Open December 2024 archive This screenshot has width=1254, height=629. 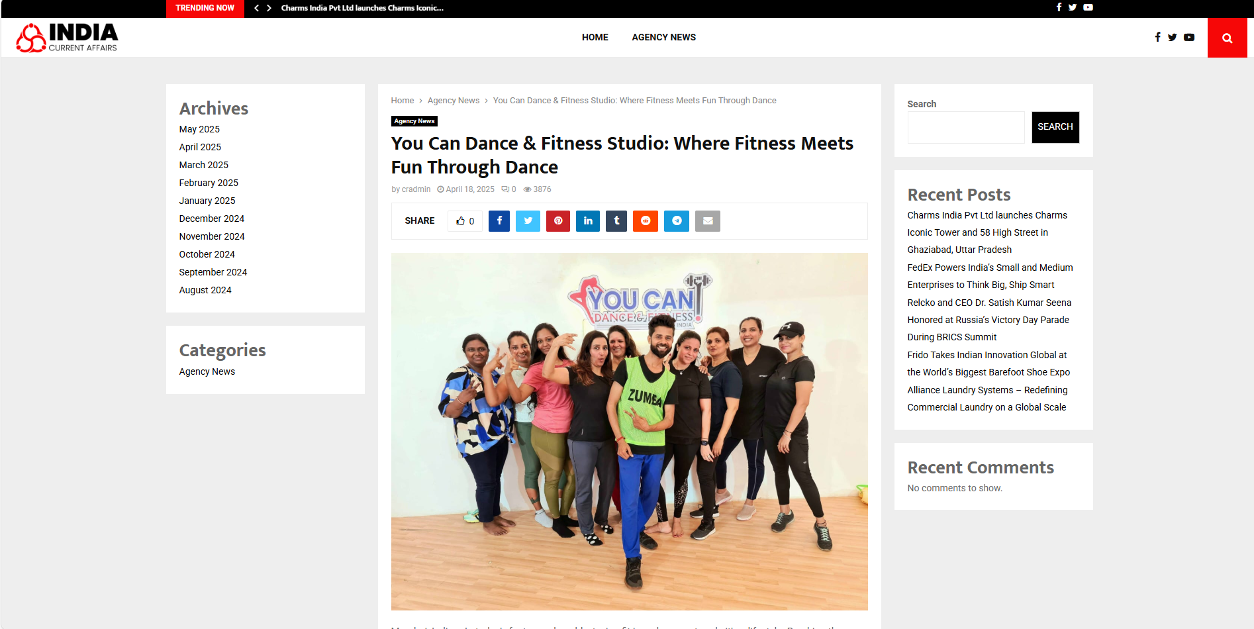tap(212, 218)
